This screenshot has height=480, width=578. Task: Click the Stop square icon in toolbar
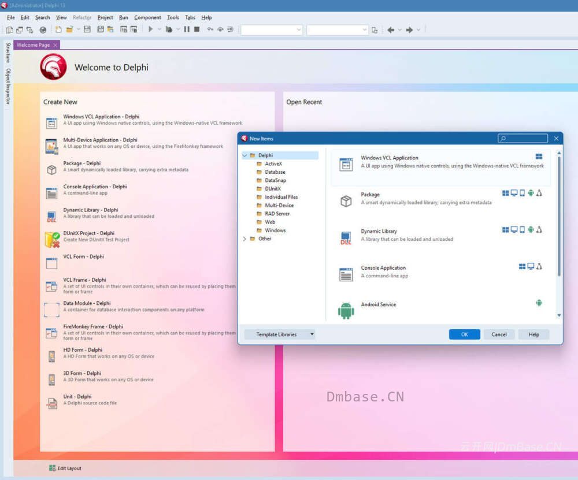[x=197, y=29]
